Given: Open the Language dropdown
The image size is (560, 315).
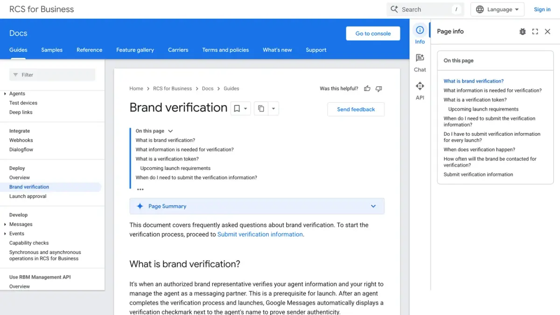Looking at the screenshot, I should point(497,9).
